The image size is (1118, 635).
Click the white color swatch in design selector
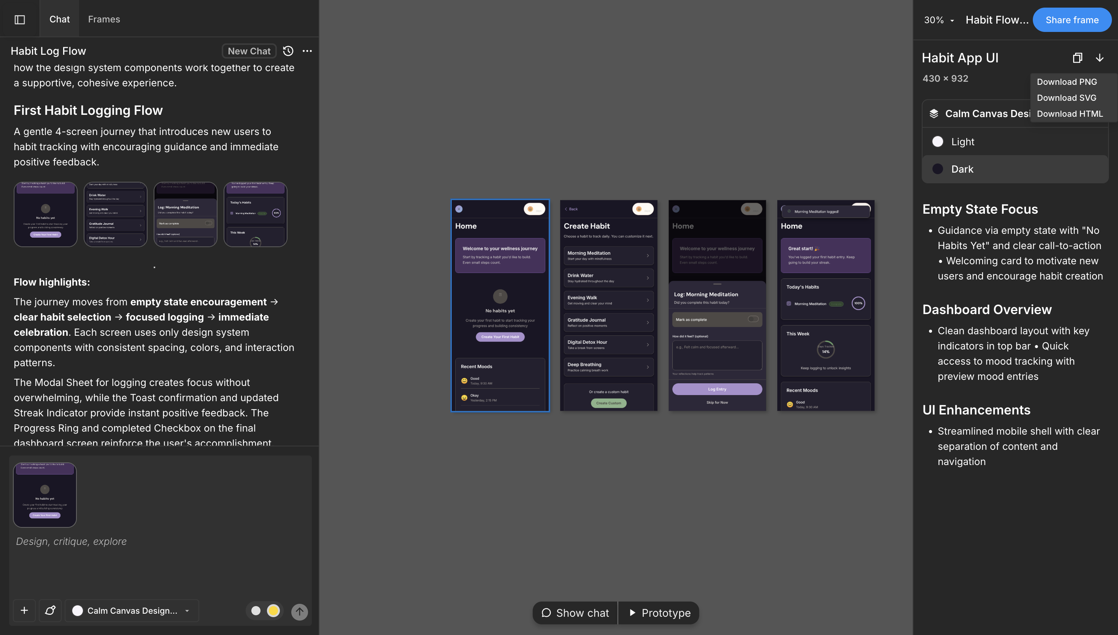[x=78, y=611]
